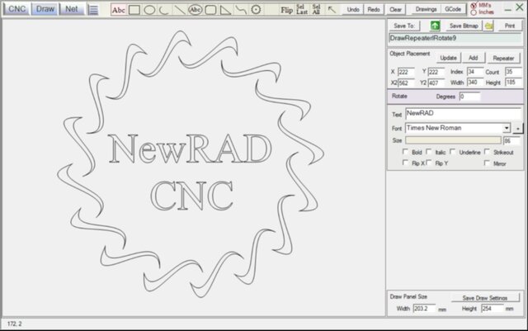Select the ellipse drawing tool
Viewport: 528px width, 331px height.
[149, 10]
